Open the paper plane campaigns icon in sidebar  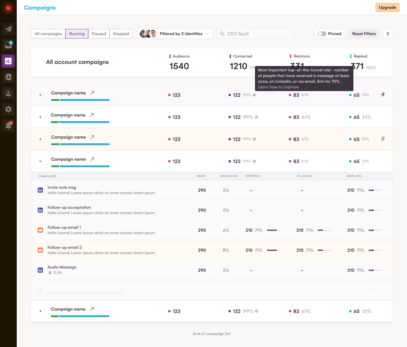pyautogui.click(x=8, y=29)
